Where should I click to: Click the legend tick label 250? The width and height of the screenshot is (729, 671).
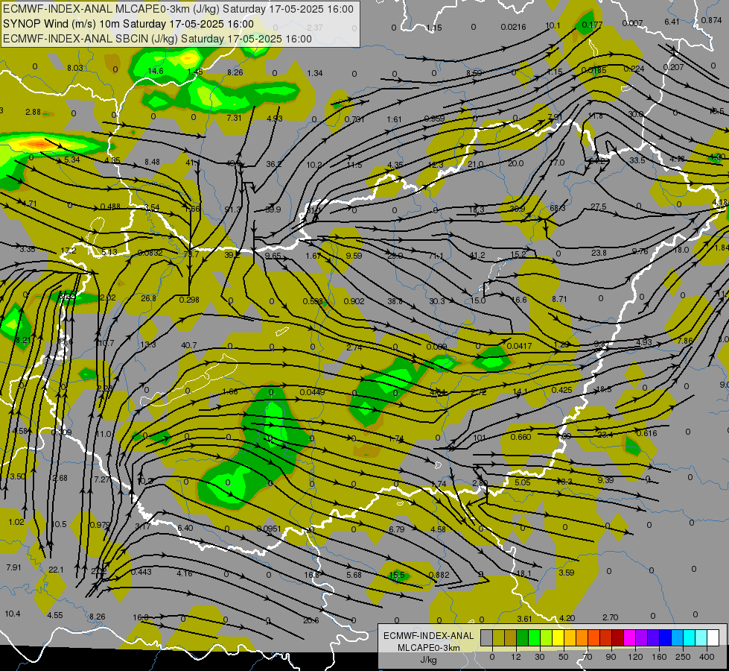pos(683,657)
